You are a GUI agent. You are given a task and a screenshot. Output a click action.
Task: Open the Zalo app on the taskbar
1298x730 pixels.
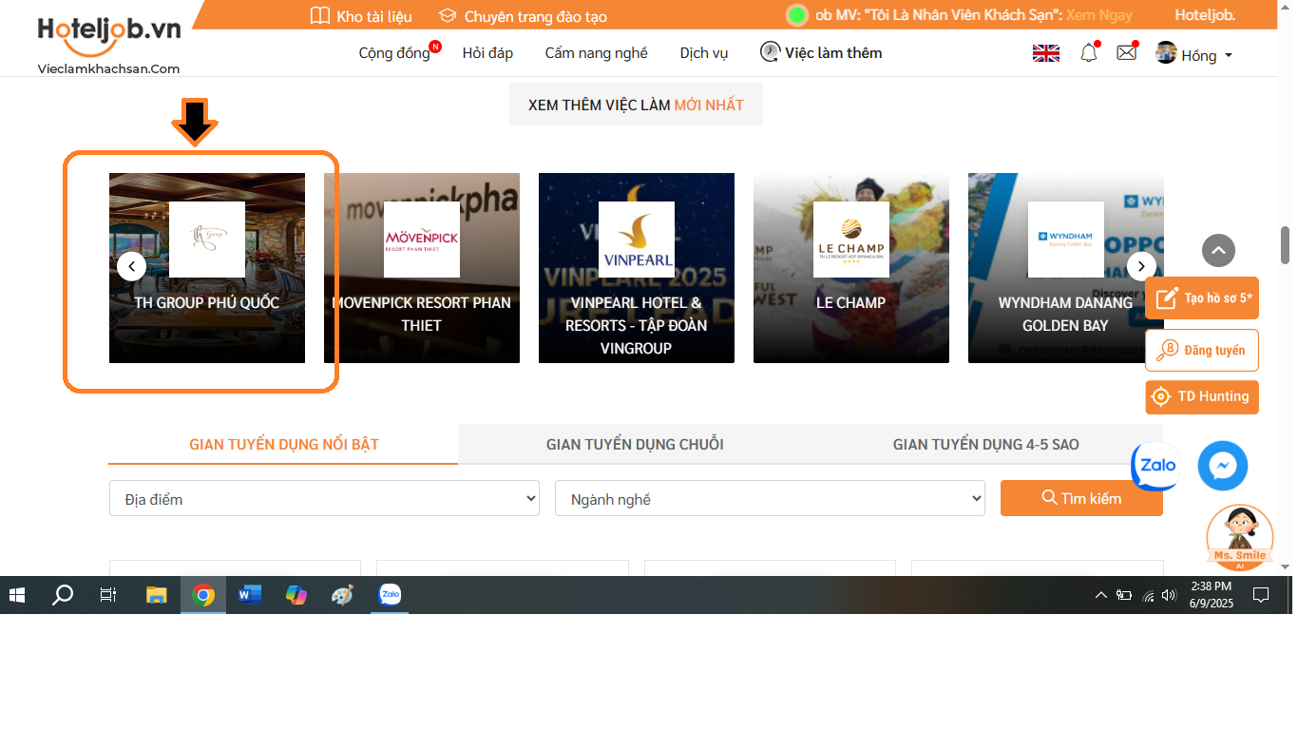tap(390, 595)
